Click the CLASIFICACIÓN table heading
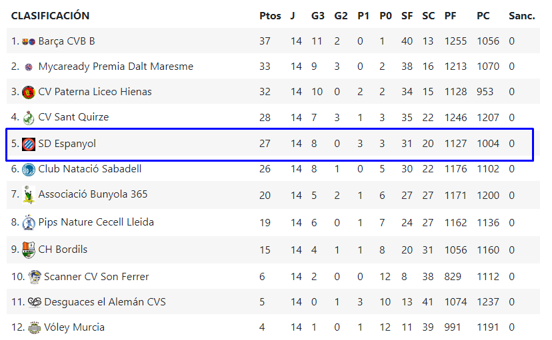The height and width of the screenshot is (340, 552). (x=51, y=16)
